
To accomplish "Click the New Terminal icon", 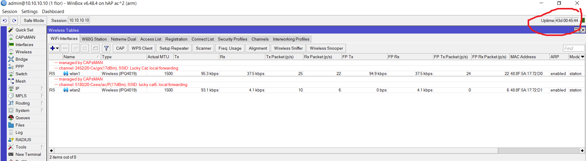I will pyautogui.click(x=11, y=154).
